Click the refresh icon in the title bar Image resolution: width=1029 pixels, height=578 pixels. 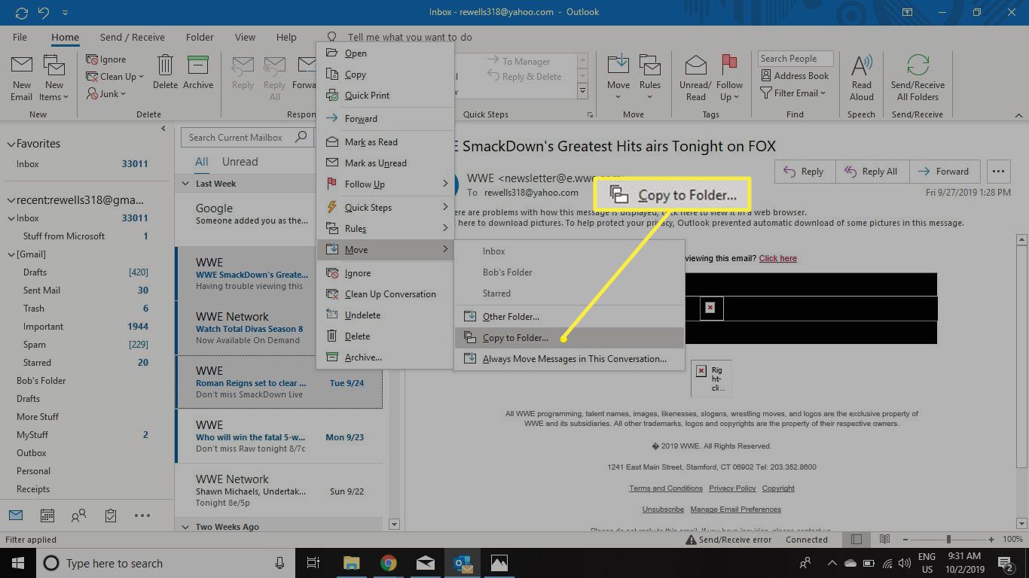tap(21, 13)
